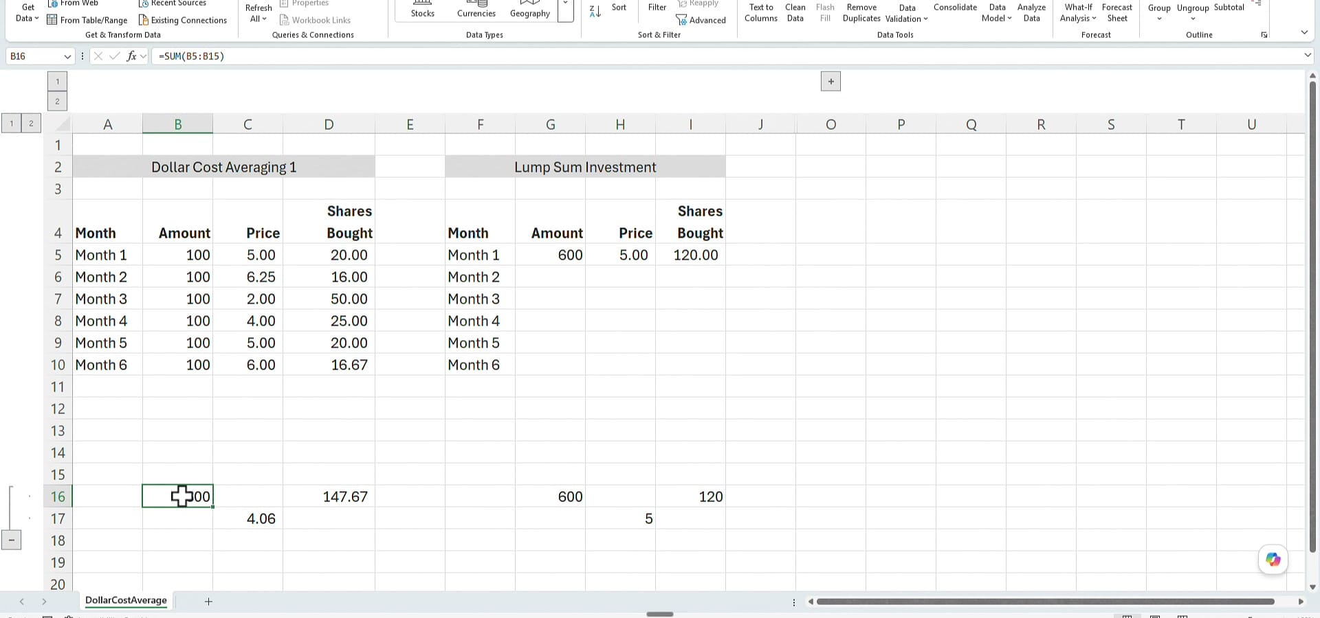Open From Table/Range import

pyautogui.click(x=87, y=20)
